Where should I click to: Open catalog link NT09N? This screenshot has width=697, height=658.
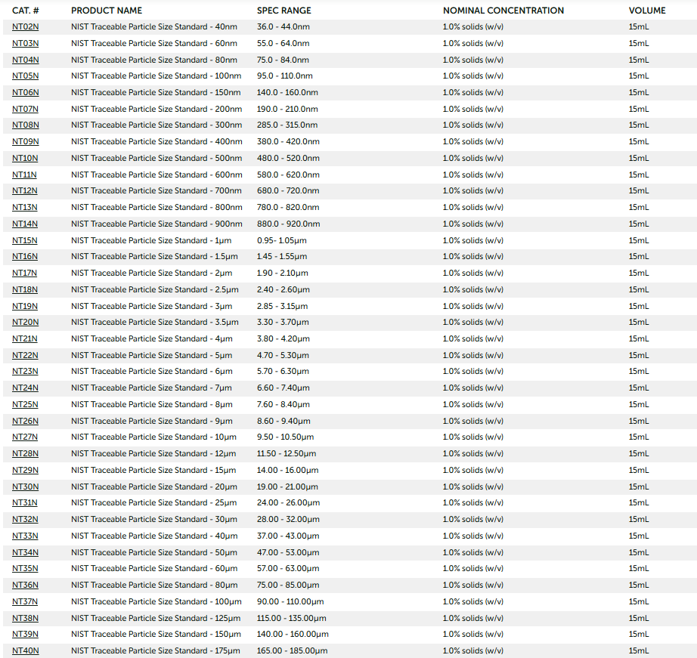(26, 141)
